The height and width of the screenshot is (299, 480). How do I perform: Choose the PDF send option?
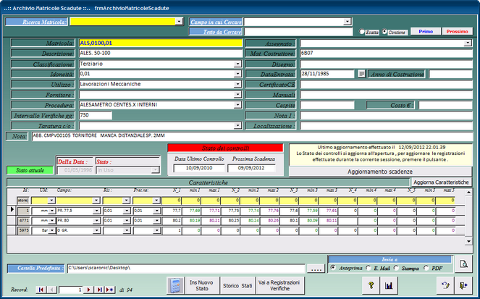[426, 268]
